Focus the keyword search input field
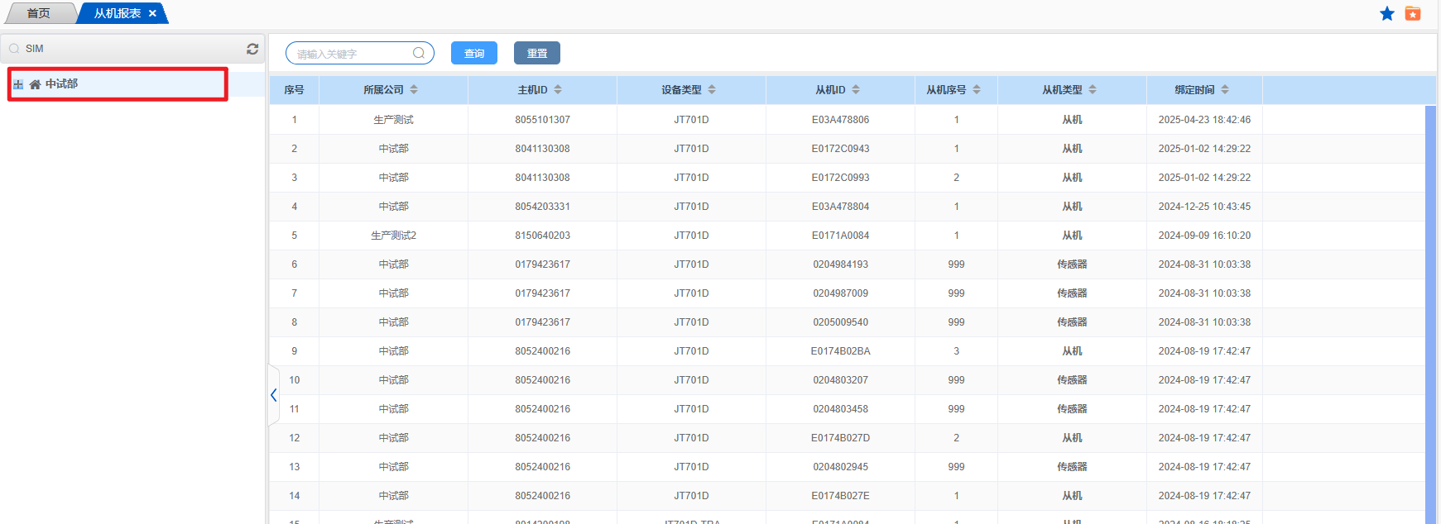Image resolution: width=1441 pixels, height=524 pixels. 352,53
